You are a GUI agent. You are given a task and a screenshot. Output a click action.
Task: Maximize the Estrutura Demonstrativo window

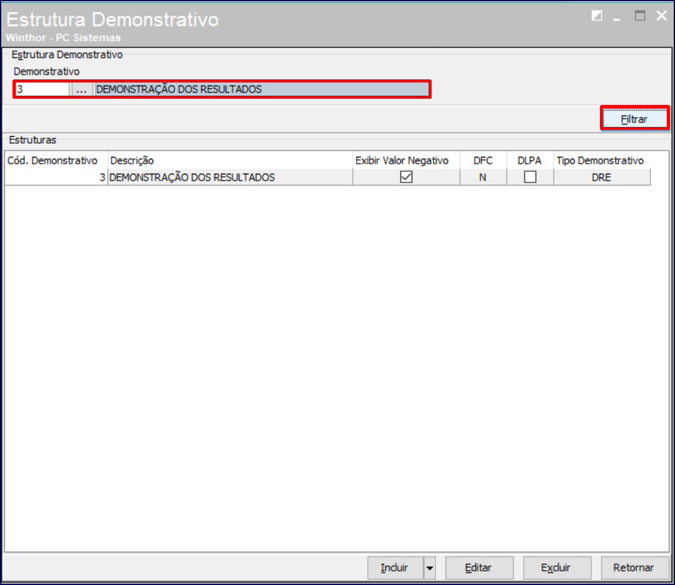(640, 16)
